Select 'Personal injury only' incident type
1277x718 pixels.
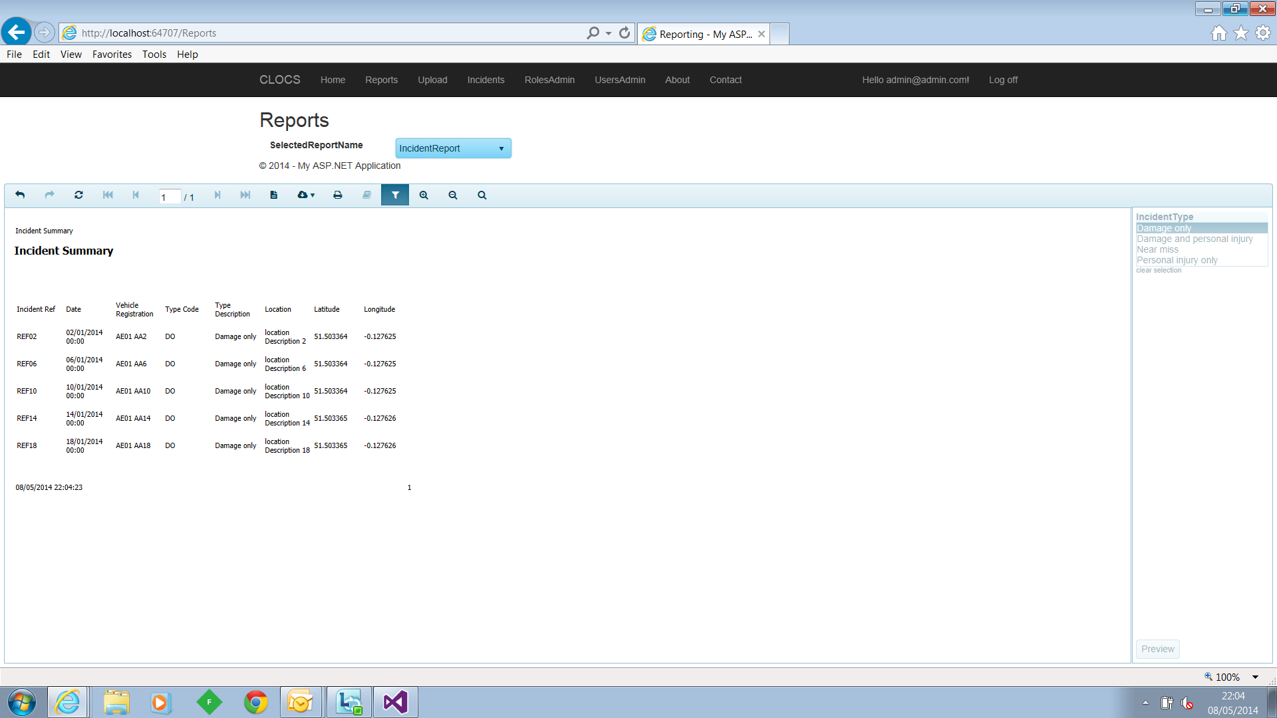1177,260
